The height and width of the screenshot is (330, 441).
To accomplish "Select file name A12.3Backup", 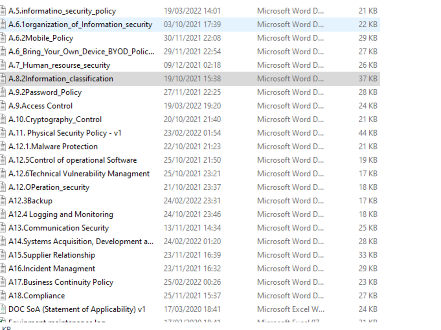I will (x=30, y=201).
